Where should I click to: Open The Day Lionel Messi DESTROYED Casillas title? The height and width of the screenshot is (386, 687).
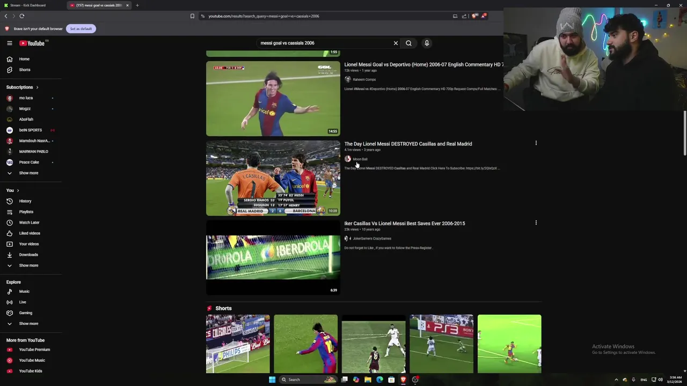[408, 144]
